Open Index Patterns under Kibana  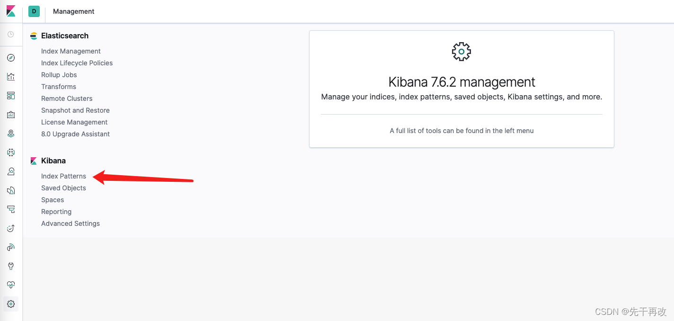63,176
